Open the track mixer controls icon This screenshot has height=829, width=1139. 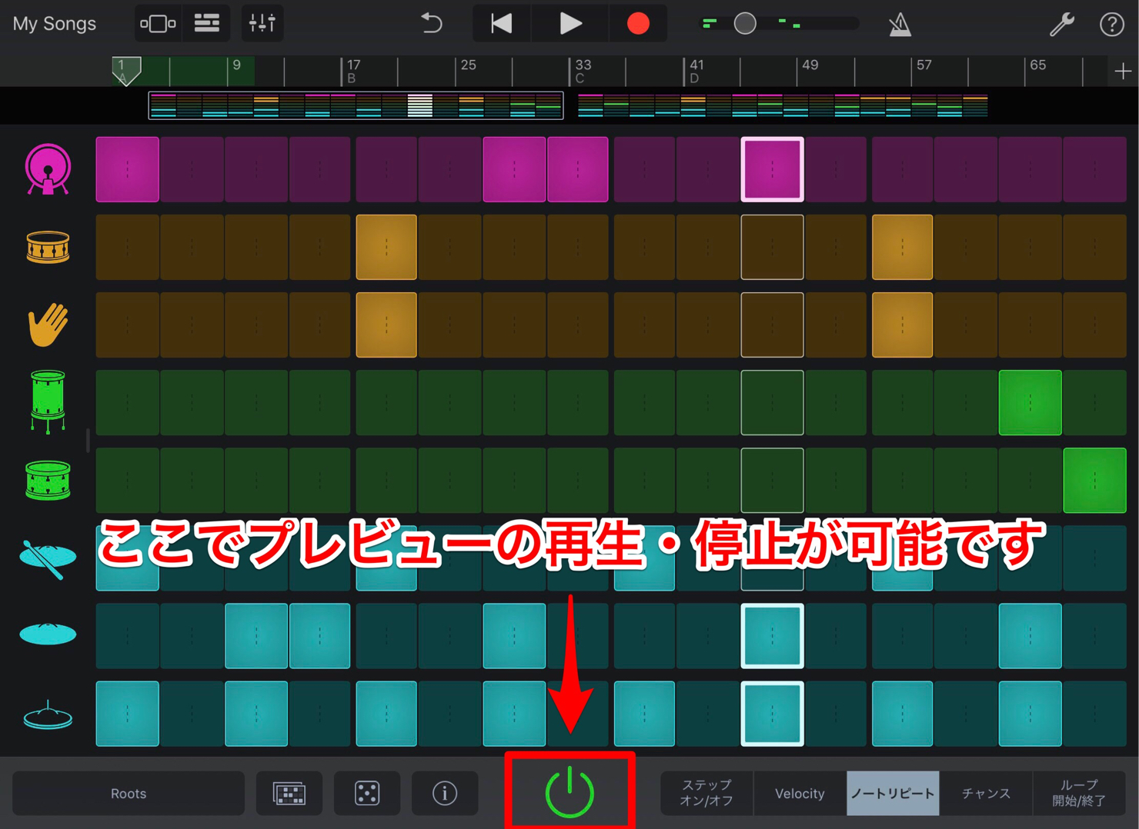pos(262,24)
